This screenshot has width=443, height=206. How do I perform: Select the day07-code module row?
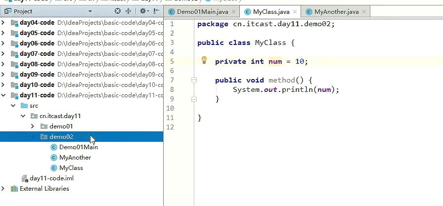coord(82,54)
